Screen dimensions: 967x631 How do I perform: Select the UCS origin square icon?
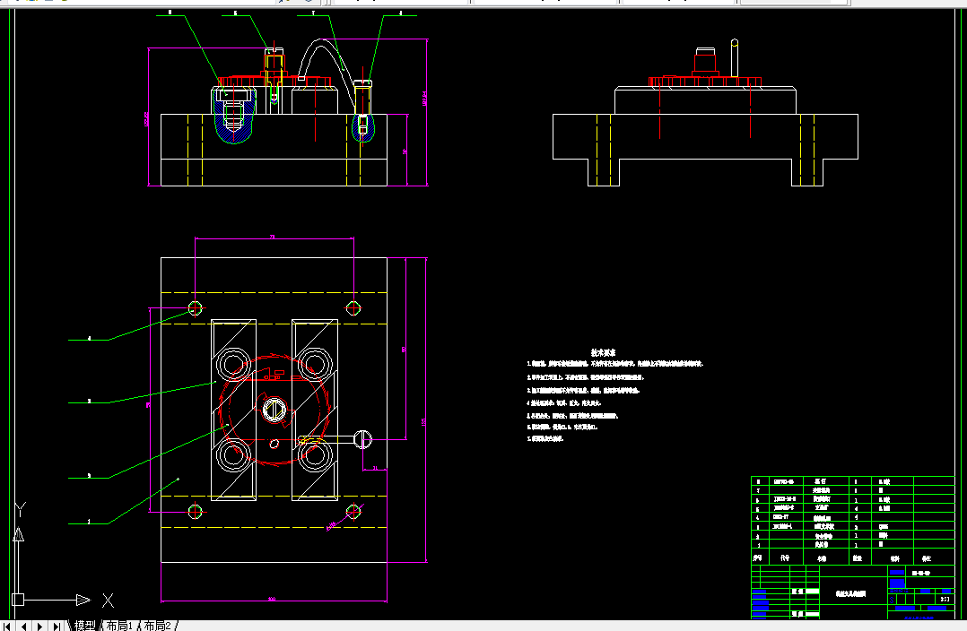click(x=18, y=600)
